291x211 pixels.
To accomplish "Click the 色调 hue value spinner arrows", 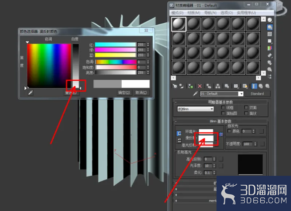I will coord(148,62).
